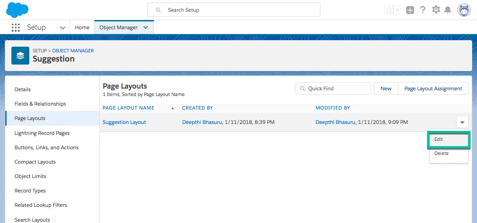The height and width of the screenshot is (223, 477).
Task: Click the Quick Find magnifier icon
Action: coord(303,89)
